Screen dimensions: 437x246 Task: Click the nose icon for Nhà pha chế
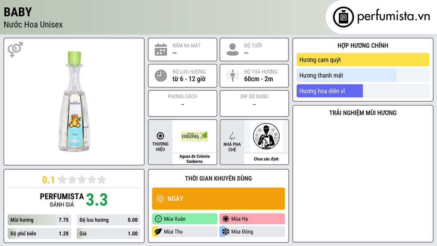232,136
